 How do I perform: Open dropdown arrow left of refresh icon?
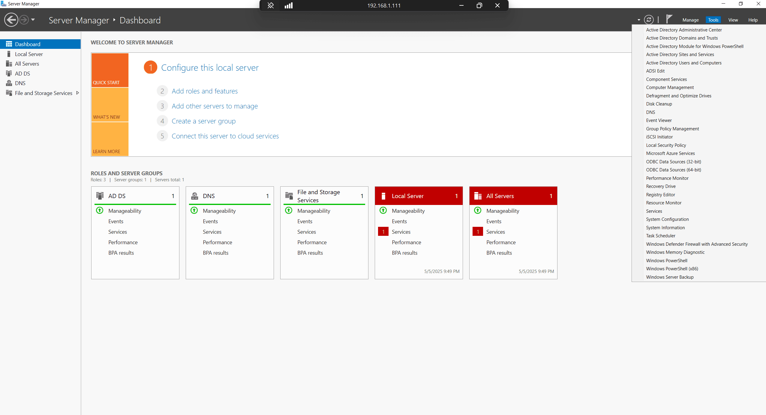pyautogui.click(x=639, y=20)
